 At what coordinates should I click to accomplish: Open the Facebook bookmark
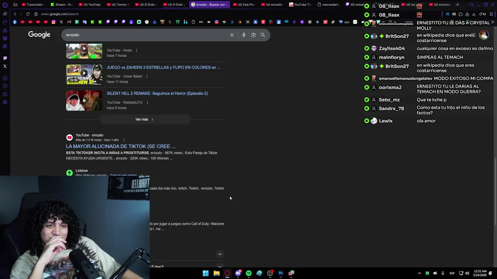tap(15, 22)
